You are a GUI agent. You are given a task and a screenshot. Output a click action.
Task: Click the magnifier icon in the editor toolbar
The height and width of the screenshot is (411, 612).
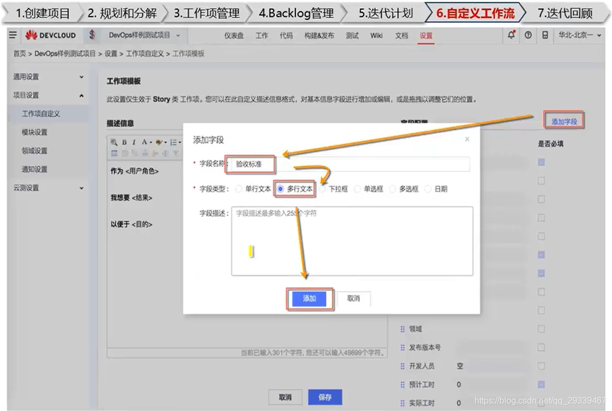click(x=115, y=142)
